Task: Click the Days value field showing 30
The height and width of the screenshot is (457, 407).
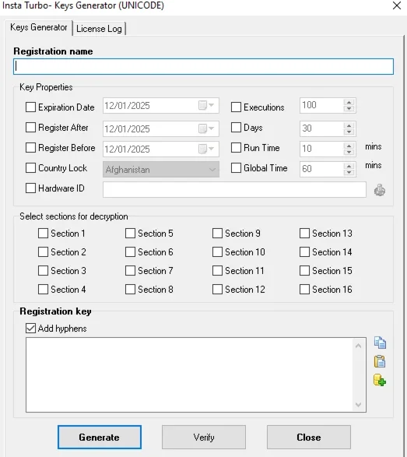Action: (321, 128)
